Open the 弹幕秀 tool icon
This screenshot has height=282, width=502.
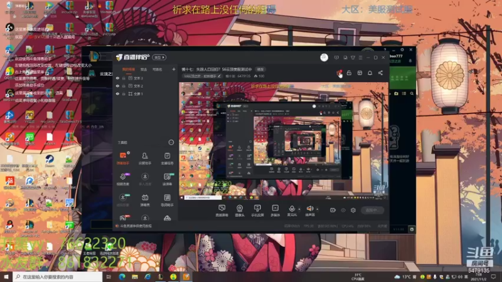coord(145,200)
